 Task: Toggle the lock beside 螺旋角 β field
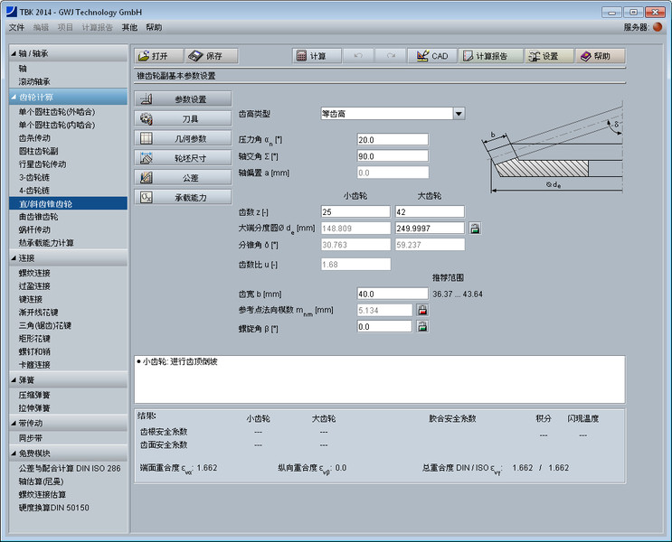(x=421, y=327)
